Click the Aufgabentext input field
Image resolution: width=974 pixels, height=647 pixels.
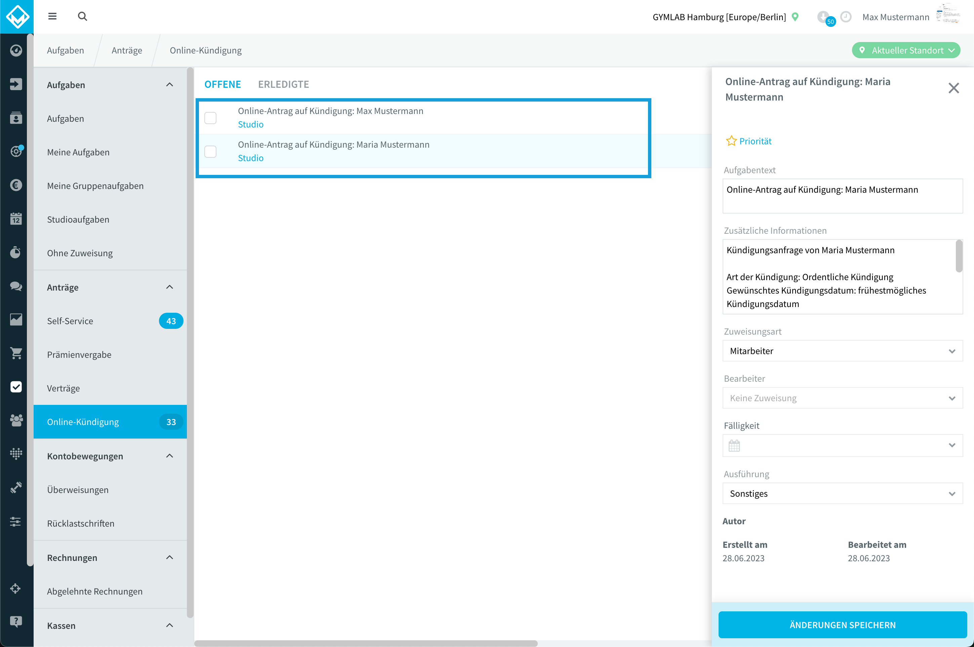tap(843, 196)
